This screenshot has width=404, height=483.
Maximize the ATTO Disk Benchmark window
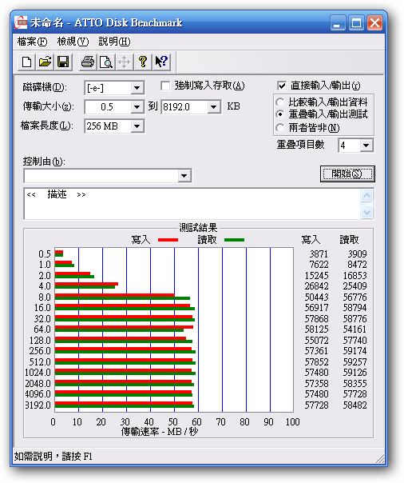pos(356,23)
